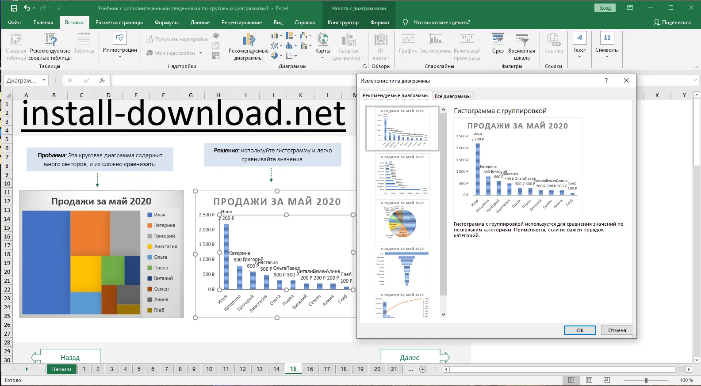Expand the Name Box dropdown
Viewport: 701px width, 386px height.
(44, 80)
